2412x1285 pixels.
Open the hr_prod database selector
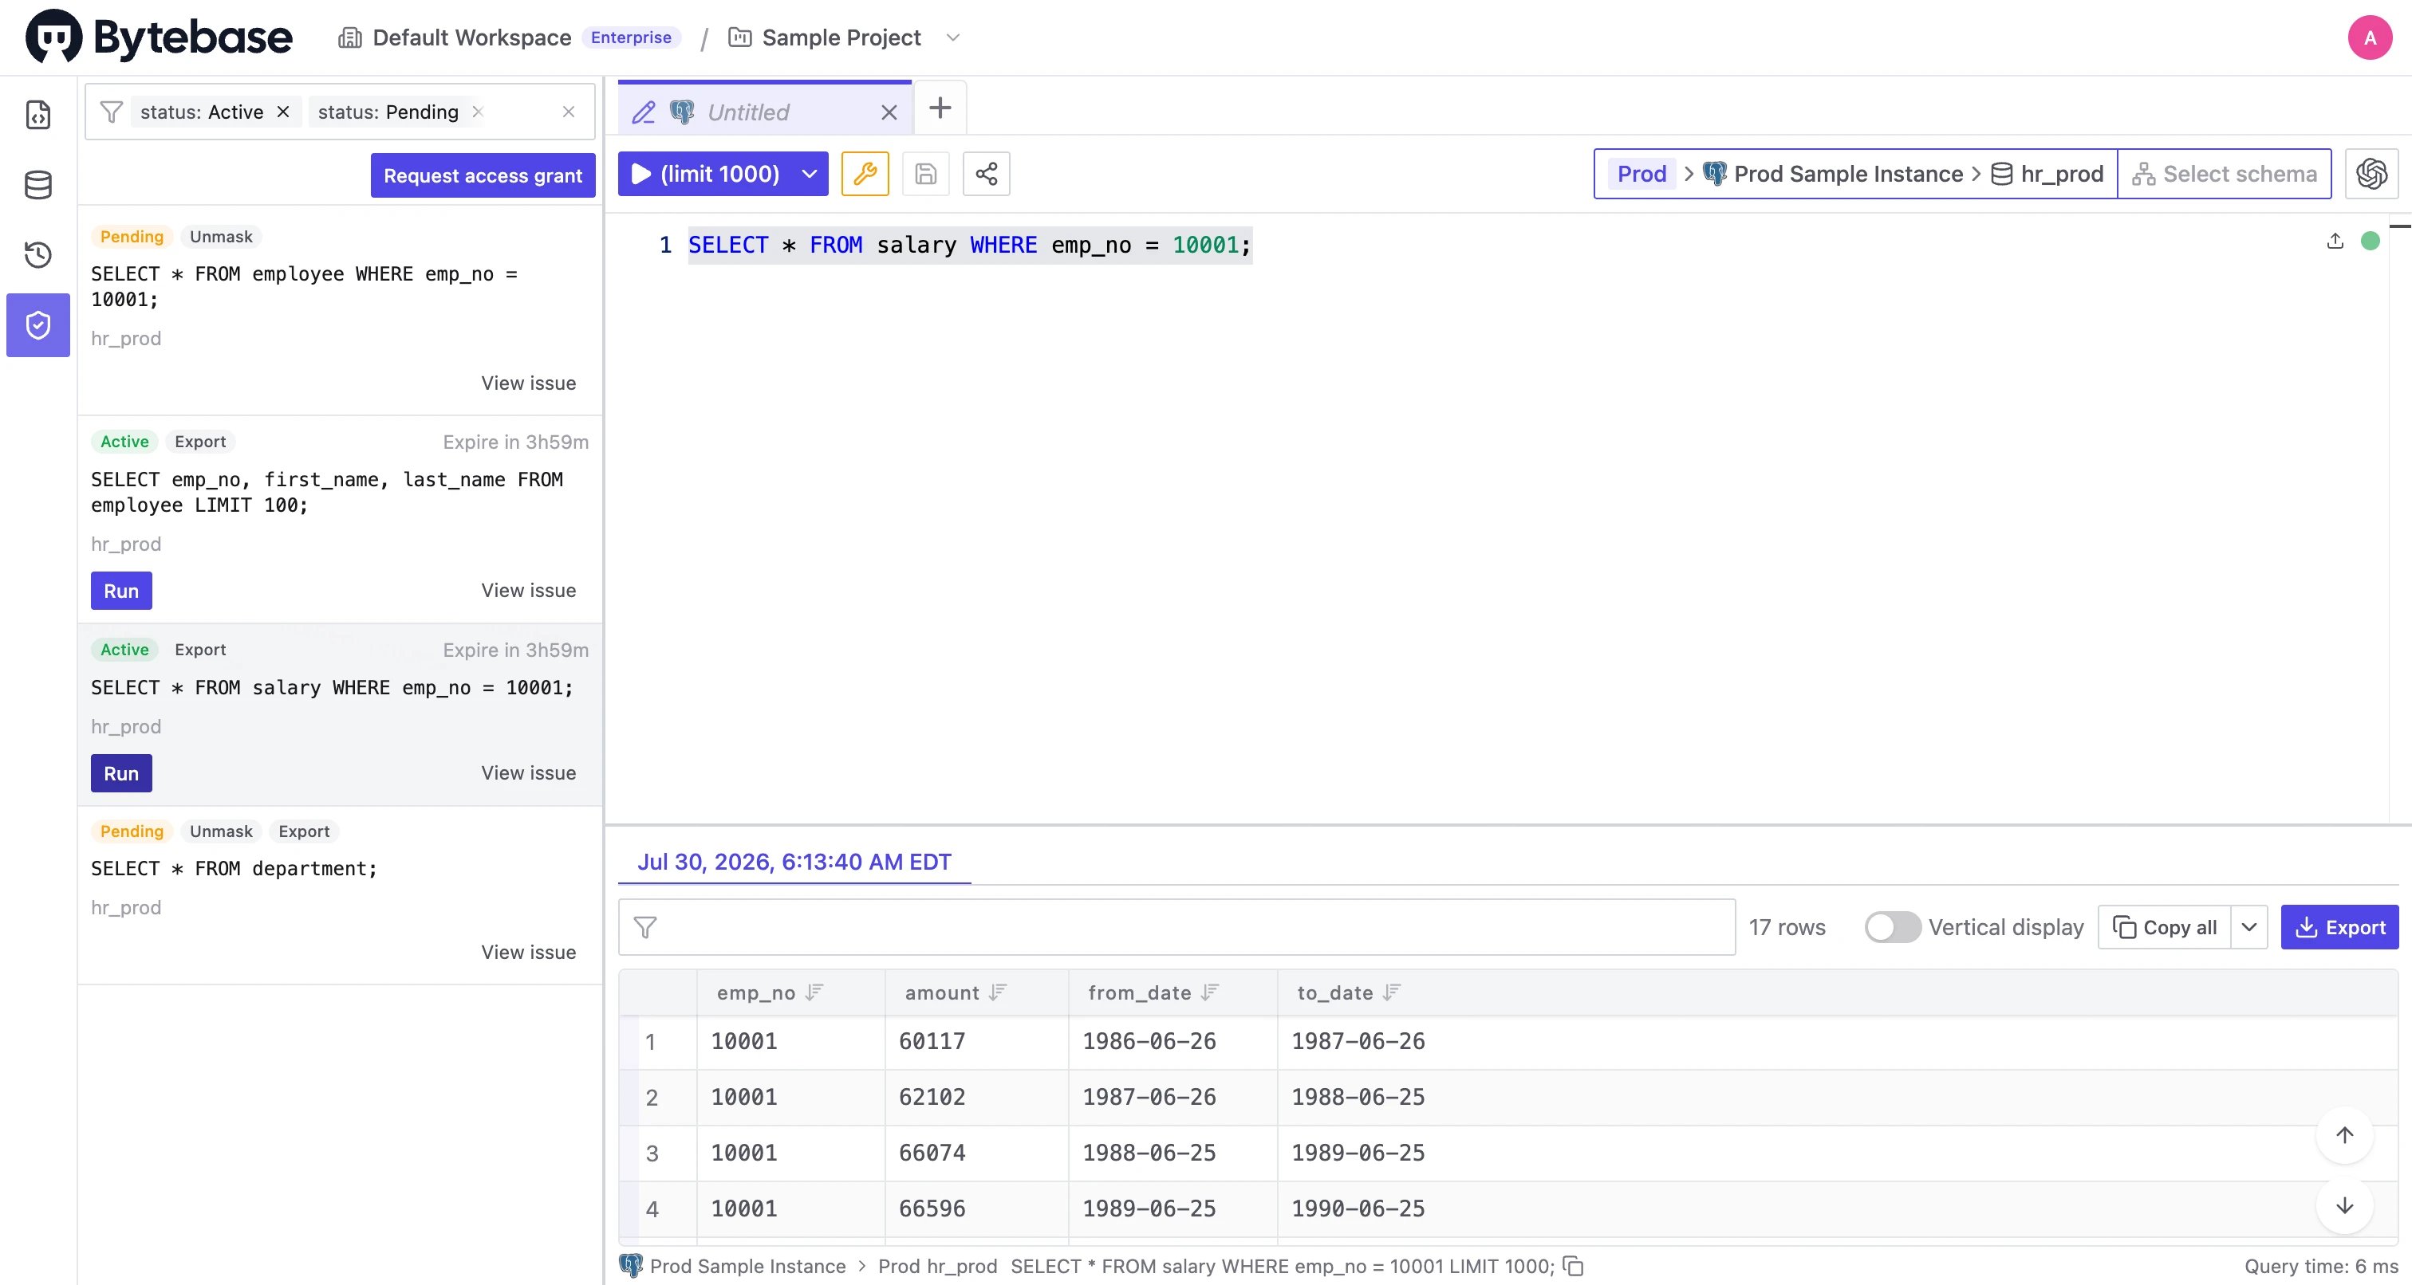[2047, 174]
